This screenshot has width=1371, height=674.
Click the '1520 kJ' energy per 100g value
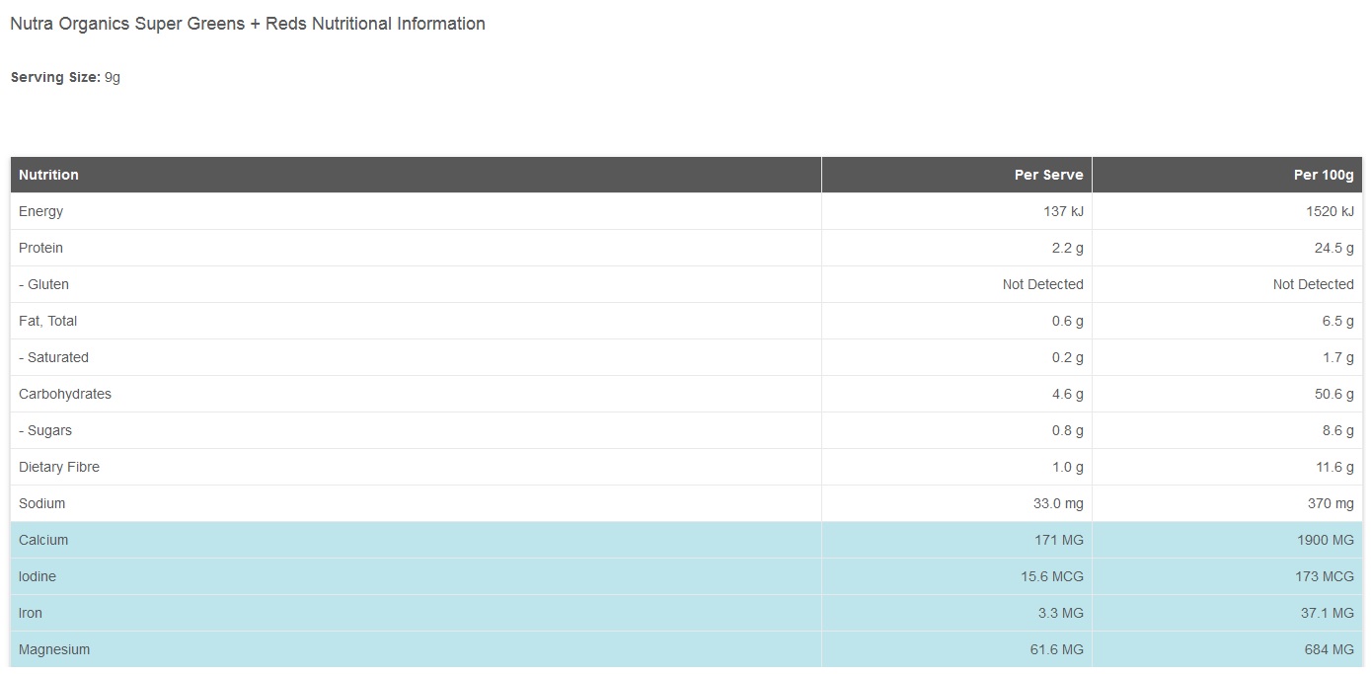1330,211
